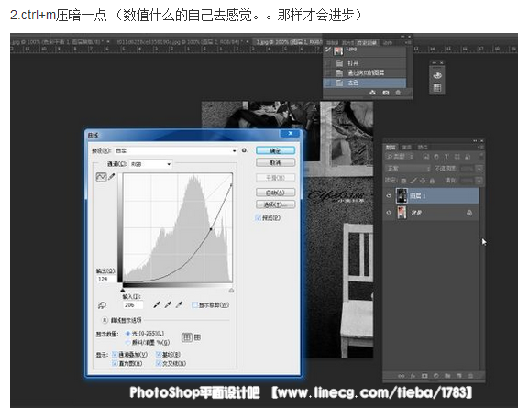Toggle the 直方图 histogram checkbox
Viewport: 518px width, 408px height.
115,363
